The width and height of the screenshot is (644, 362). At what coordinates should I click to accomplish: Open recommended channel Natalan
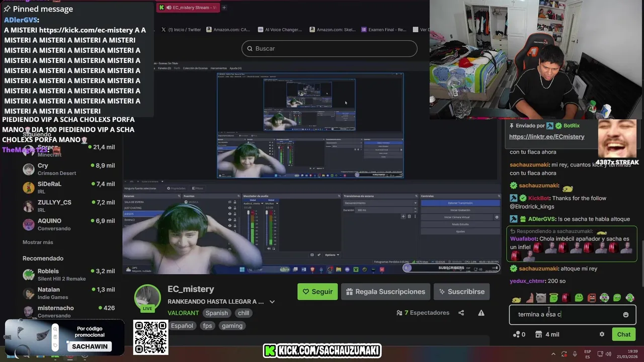coord(68,293)
